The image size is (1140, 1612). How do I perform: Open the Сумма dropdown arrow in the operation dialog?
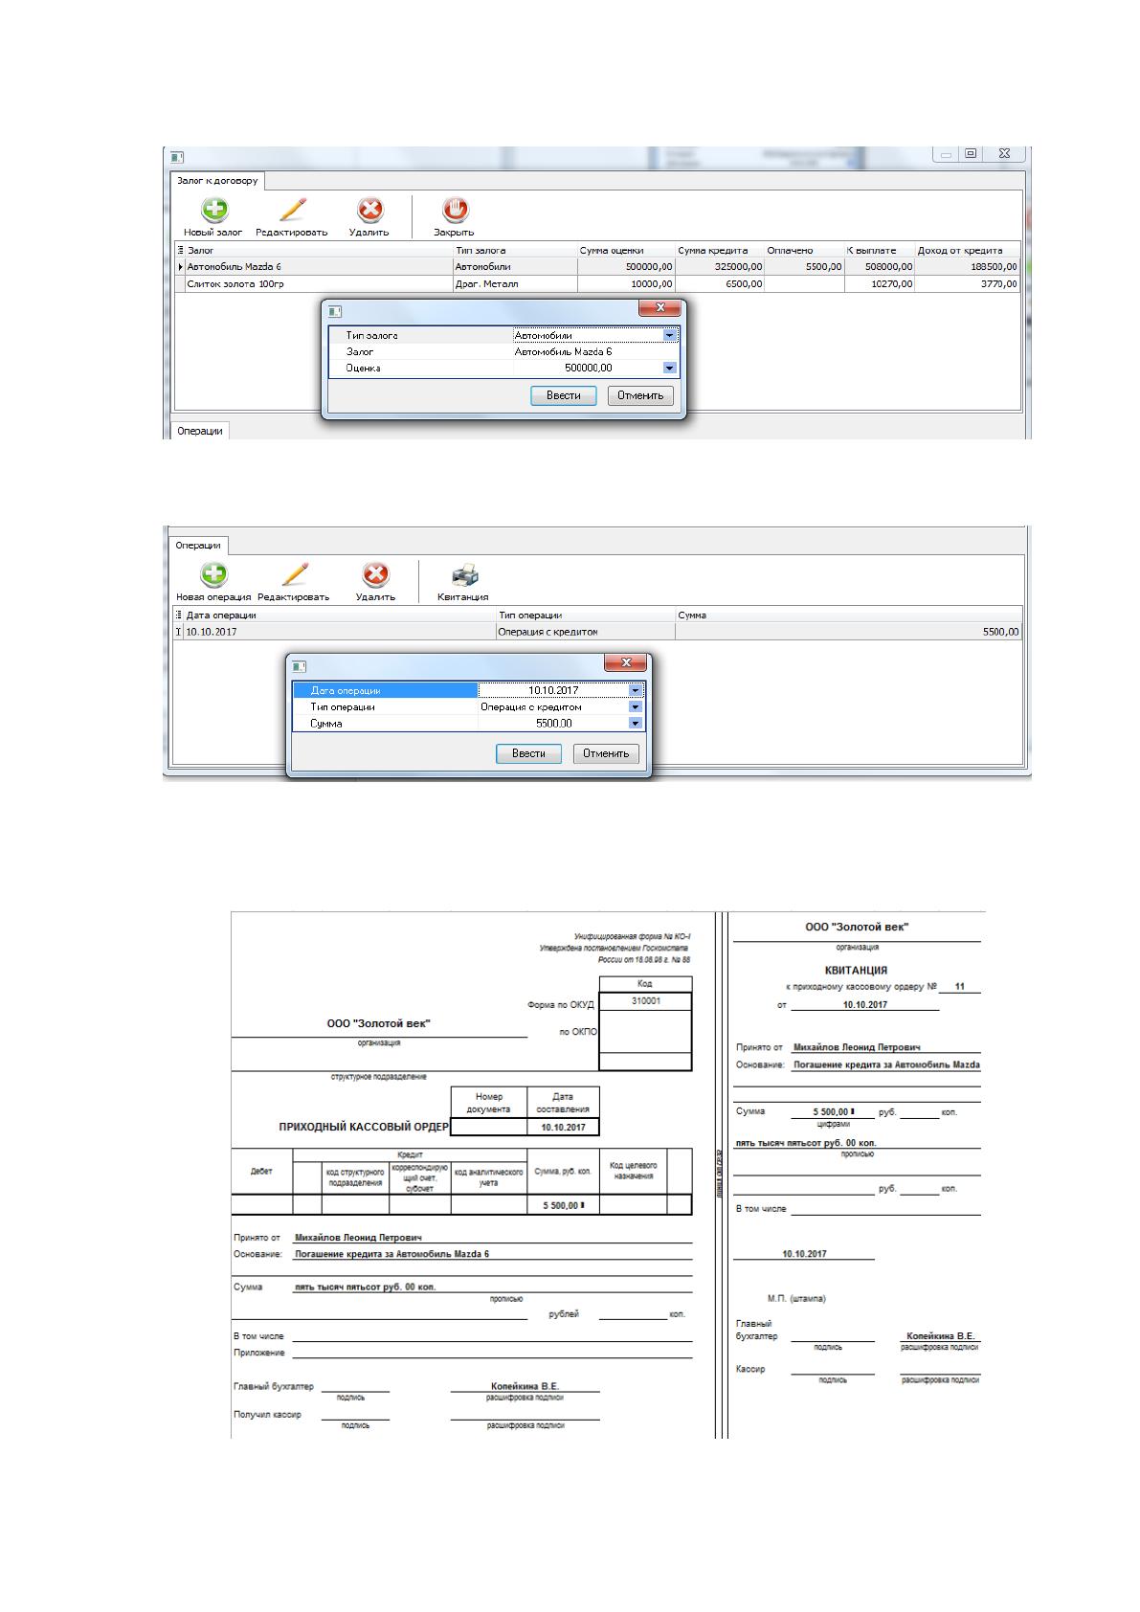point(636,724)
